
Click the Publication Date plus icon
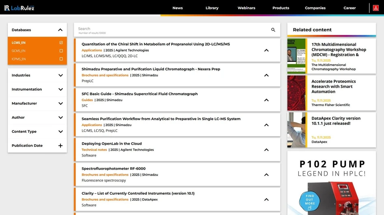[60, 146]
